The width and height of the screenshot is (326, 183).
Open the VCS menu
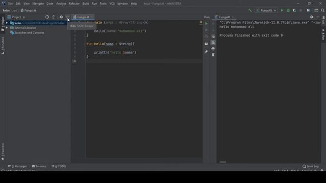point(112,4)
